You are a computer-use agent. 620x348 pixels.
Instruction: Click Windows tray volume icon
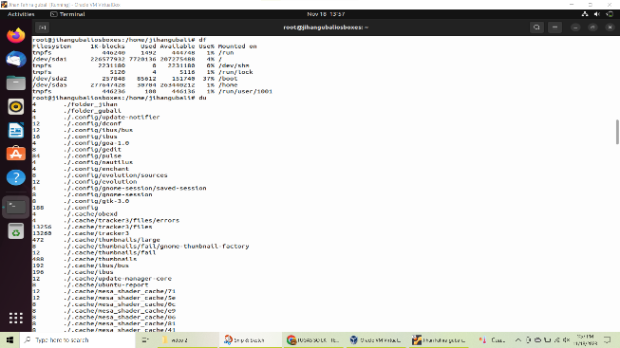pos(566,339)
